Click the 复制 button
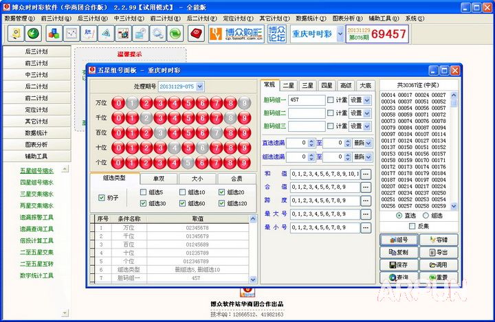 click(399, 252)
